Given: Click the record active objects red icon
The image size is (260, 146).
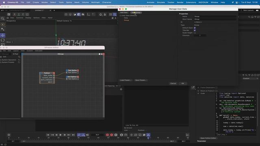Looking at the screenshot, I should [107, 135].
